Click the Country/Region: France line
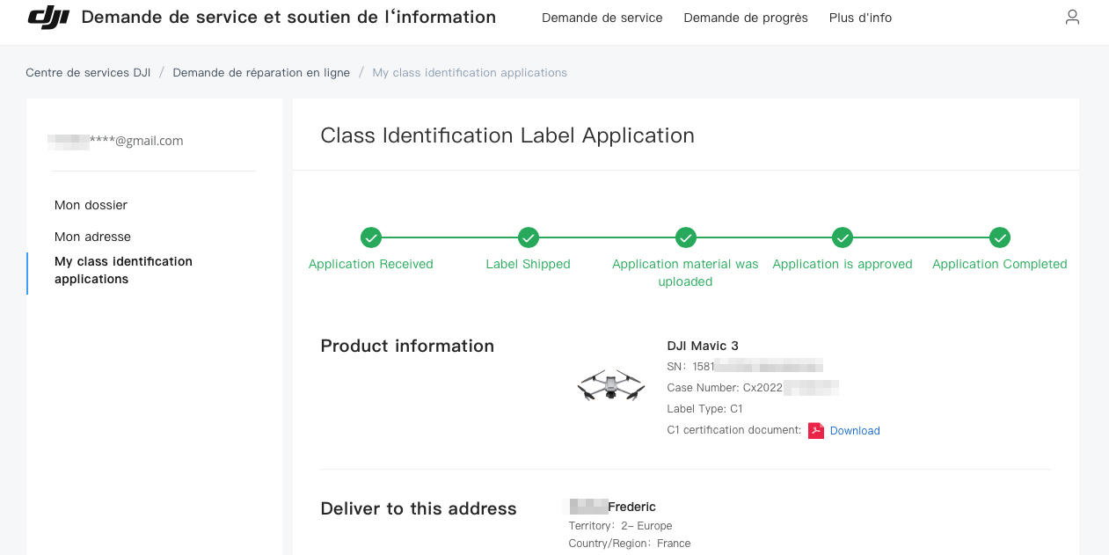This screenshot has height=555, width=1109. pos(630,544)
